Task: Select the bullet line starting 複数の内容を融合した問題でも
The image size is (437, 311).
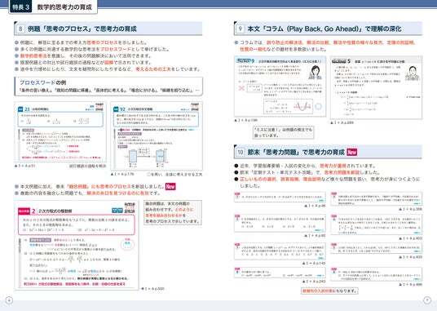Action: [x=87, y=193]
